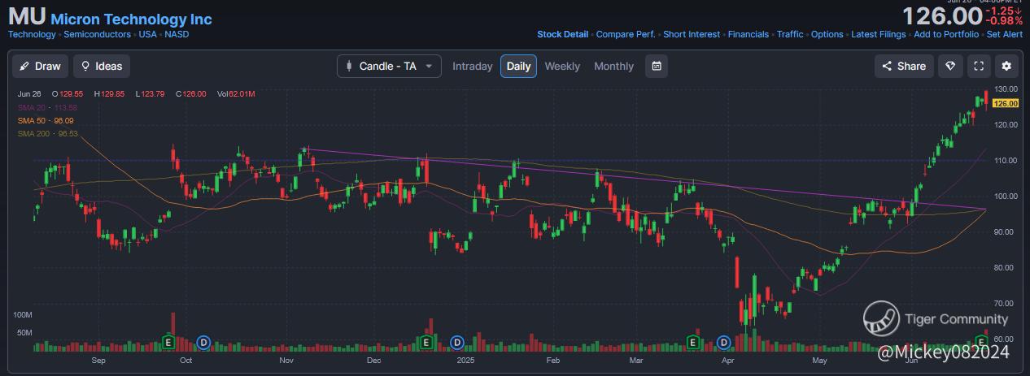The width and height of the screenshot is (1030, 376).
Task: Open the Stock Detail link
Action: click(x=562, y=34)
